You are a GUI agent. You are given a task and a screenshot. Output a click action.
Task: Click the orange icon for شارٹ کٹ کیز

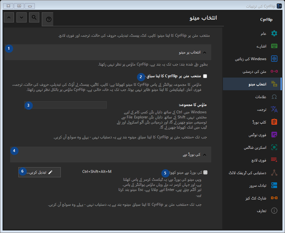[274, 198]
